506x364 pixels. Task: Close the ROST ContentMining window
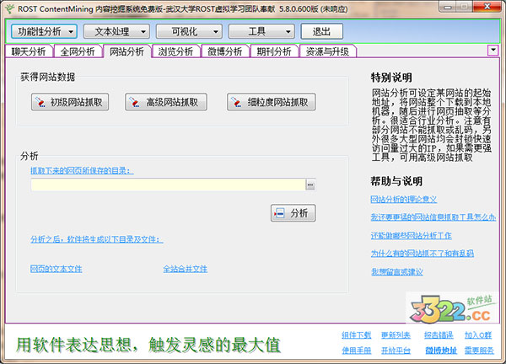pos(487,7)
